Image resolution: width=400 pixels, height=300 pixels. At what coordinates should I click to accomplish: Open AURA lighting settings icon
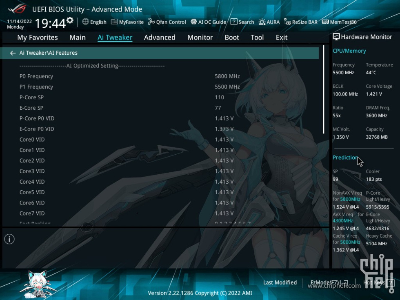tap(262, 22)
